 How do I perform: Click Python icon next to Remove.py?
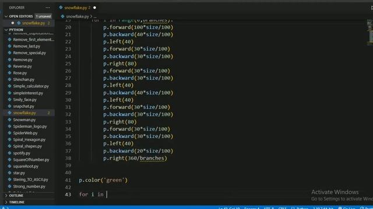[x=10, y=60]
